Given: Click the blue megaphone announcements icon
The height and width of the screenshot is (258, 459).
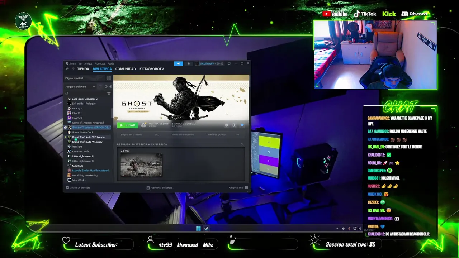Looking at the screenshot, I should (x=178, y=63).
